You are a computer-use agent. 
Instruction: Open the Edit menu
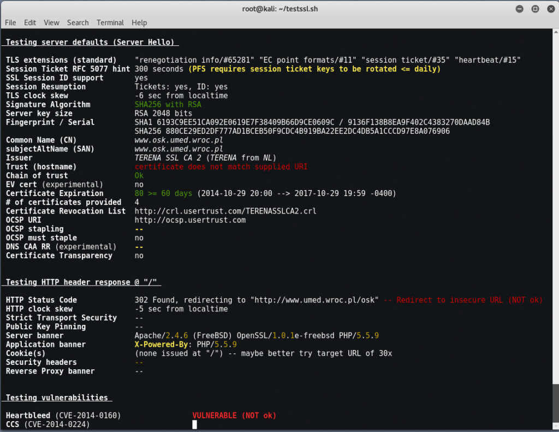(30, 22)
